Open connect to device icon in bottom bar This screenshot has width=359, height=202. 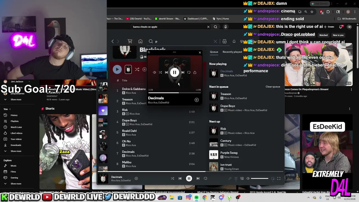tap(242, 178)
